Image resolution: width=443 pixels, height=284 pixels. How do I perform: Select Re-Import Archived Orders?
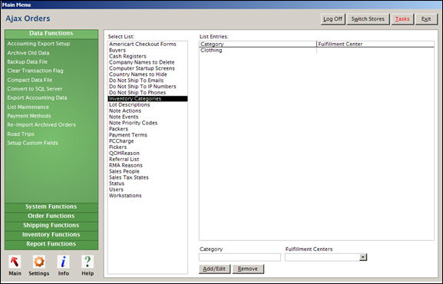[x=41, y=124]
